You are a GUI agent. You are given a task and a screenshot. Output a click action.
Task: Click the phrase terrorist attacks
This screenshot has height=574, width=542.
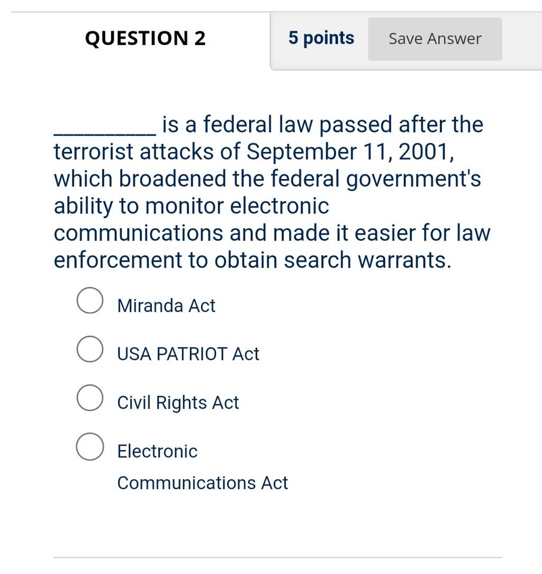pos(133,151)
